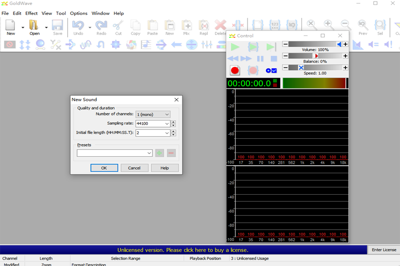Image resolution: width=400 pixels, height=266 pixels.
Task: Click Help in New Sound dialog
Action: click(164, 168)
